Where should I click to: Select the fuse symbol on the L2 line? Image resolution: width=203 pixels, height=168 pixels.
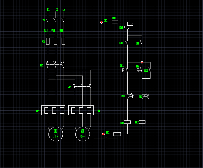pyautogui.click(x=56, y=41)
